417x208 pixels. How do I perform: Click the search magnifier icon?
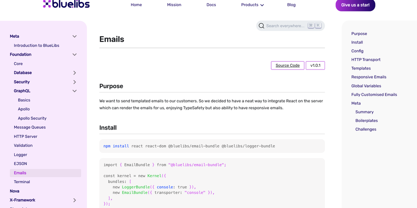pyautogui.click(x=261, y=26)
